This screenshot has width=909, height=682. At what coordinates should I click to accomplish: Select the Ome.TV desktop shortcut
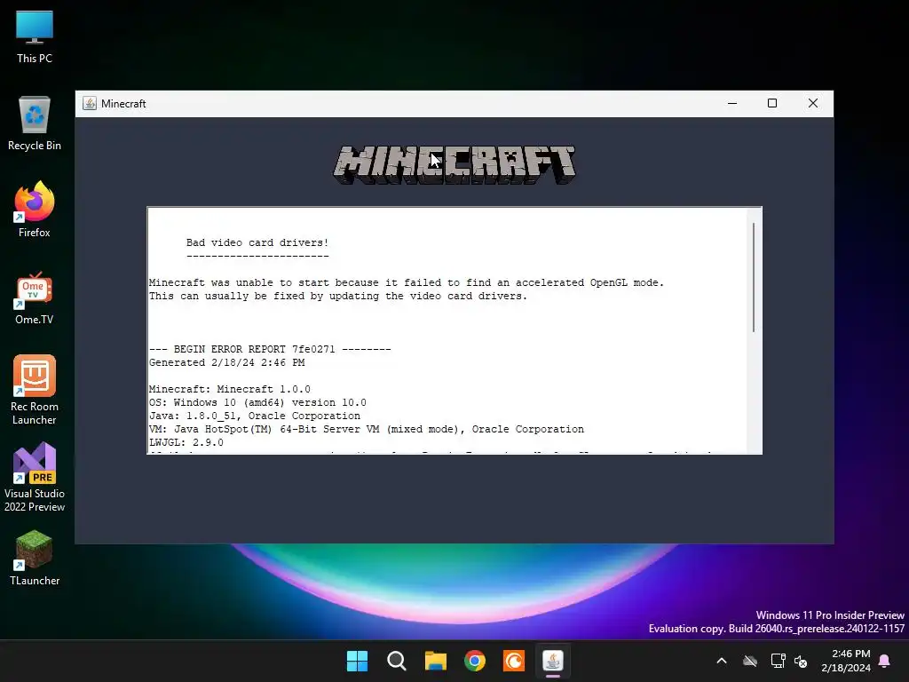pos(35,298)
